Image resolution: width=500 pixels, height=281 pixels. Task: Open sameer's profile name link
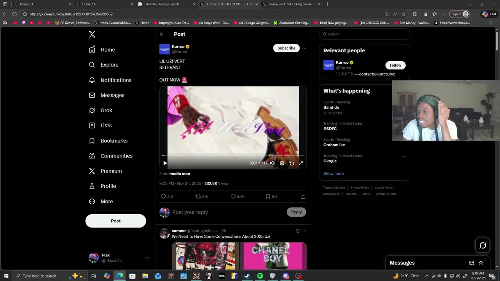point(179,231)
